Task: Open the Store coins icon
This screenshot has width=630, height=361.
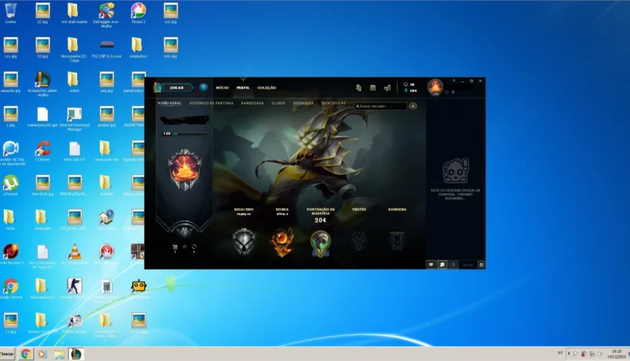Action: [387, 87]
